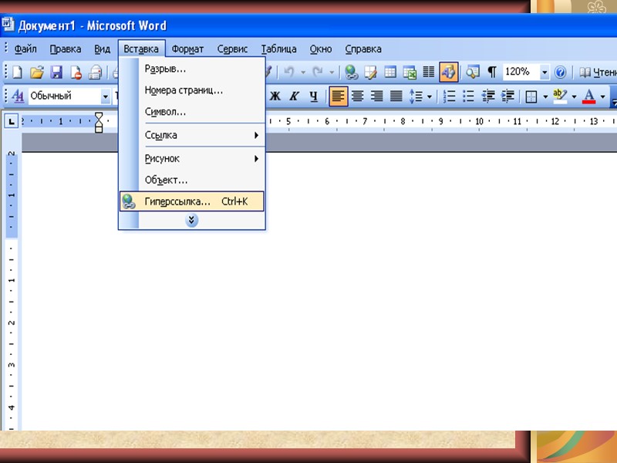
Task: Open the Сервис menu
Action: click(232, 49)
